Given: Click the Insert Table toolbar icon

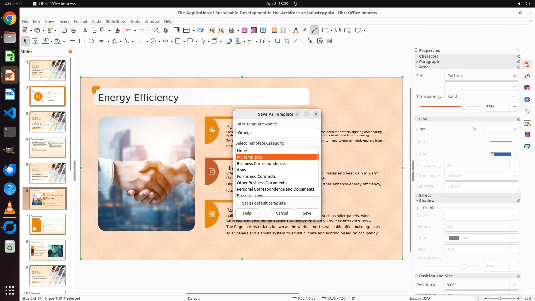Looking at the screenshot, I should [232, 30].
